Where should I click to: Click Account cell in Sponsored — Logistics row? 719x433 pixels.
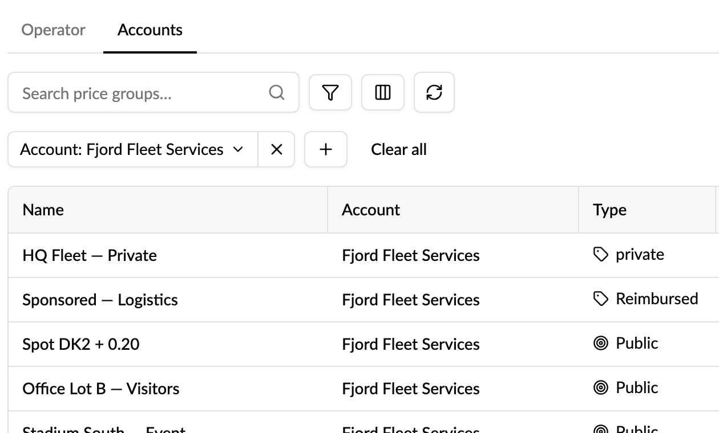point(411,300)
